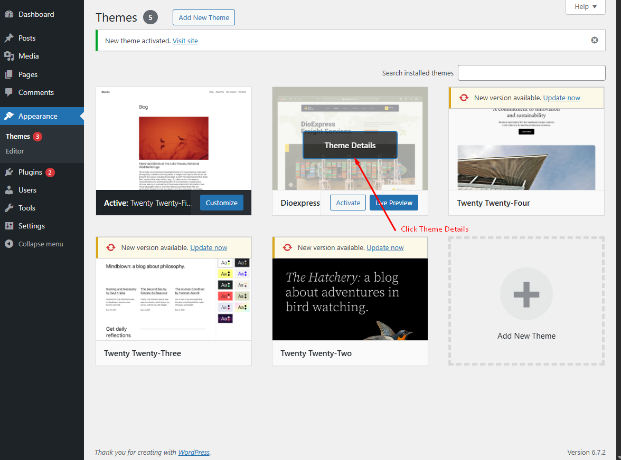This screenshot has width=621, height=460.
Task: Click the Tools wrench icon
Action: click(x=9, y=208)
